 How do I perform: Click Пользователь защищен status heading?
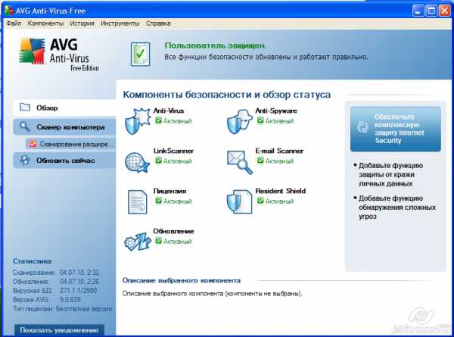[x=216, y=45]
